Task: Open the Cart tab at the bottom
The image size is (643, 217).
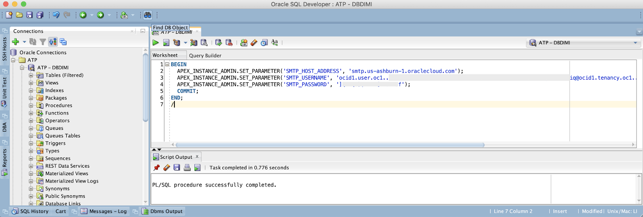Action: (61, 211)
